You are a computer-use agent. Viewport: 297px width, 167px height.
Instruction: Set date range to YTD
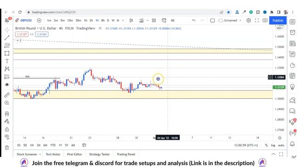pyautogui.click(x=53, y=145)
